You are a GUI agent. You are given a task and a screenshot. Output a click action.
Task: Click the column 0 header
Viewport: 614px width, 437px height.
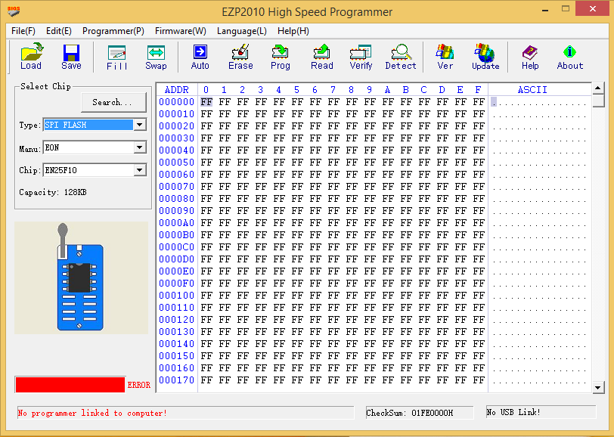[206, 90]
